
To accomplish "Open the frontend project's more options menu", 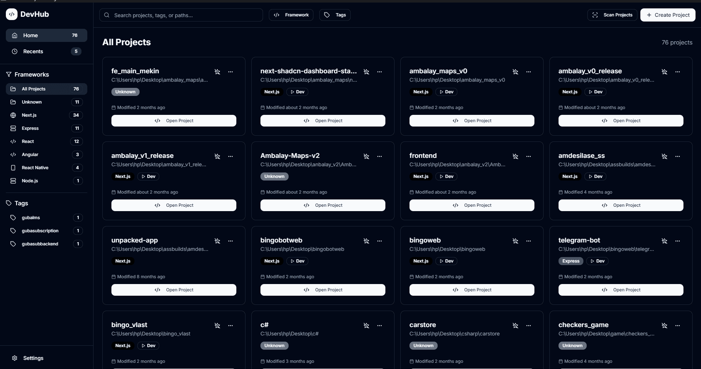I will tap(529, 156).
